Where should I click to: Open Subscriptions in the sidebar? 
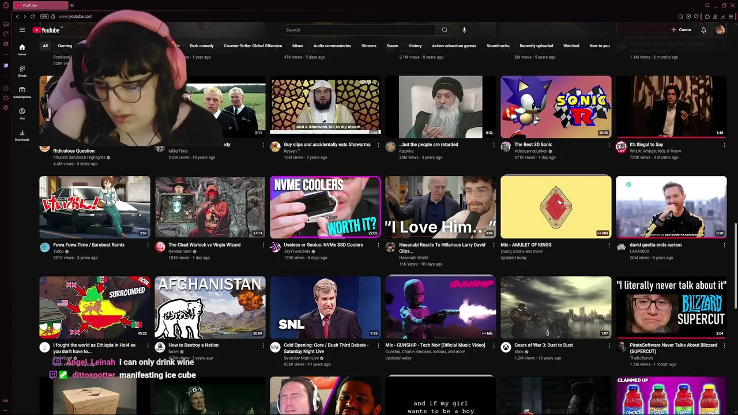pos(22,92)
